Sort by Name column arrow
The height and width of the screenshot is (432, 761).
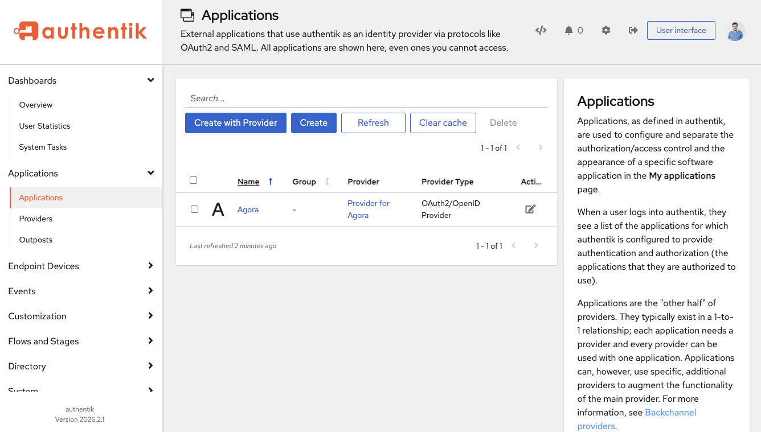271,182
